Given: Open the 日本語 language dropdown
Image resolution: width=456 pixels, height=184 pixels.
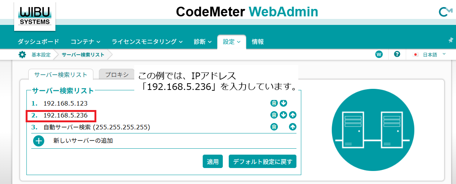Looking at the screenshot, I should pos(430,55).
